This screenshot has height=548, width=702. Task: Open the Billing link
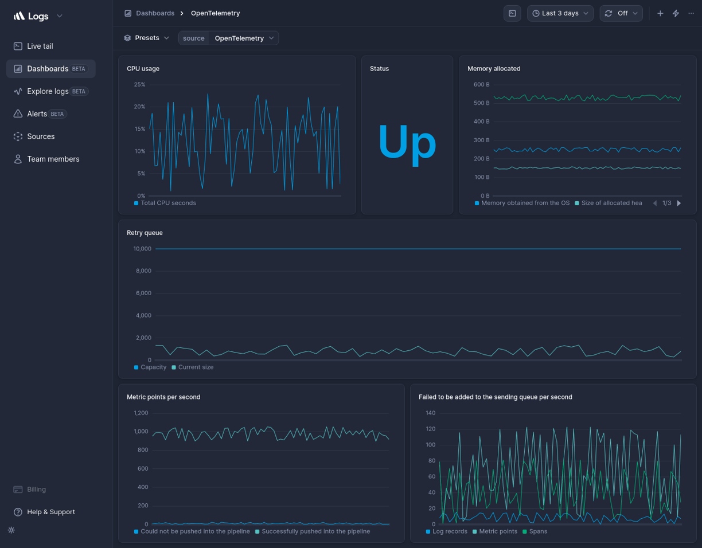[x=36, y=490]
